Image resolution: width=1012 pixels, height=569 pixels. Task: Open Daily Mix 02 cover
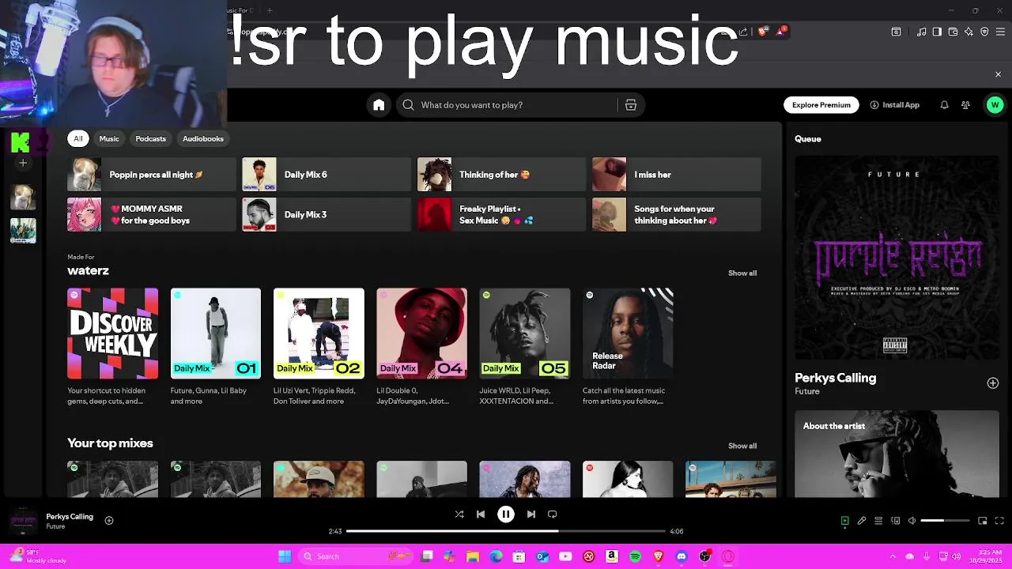319,333
